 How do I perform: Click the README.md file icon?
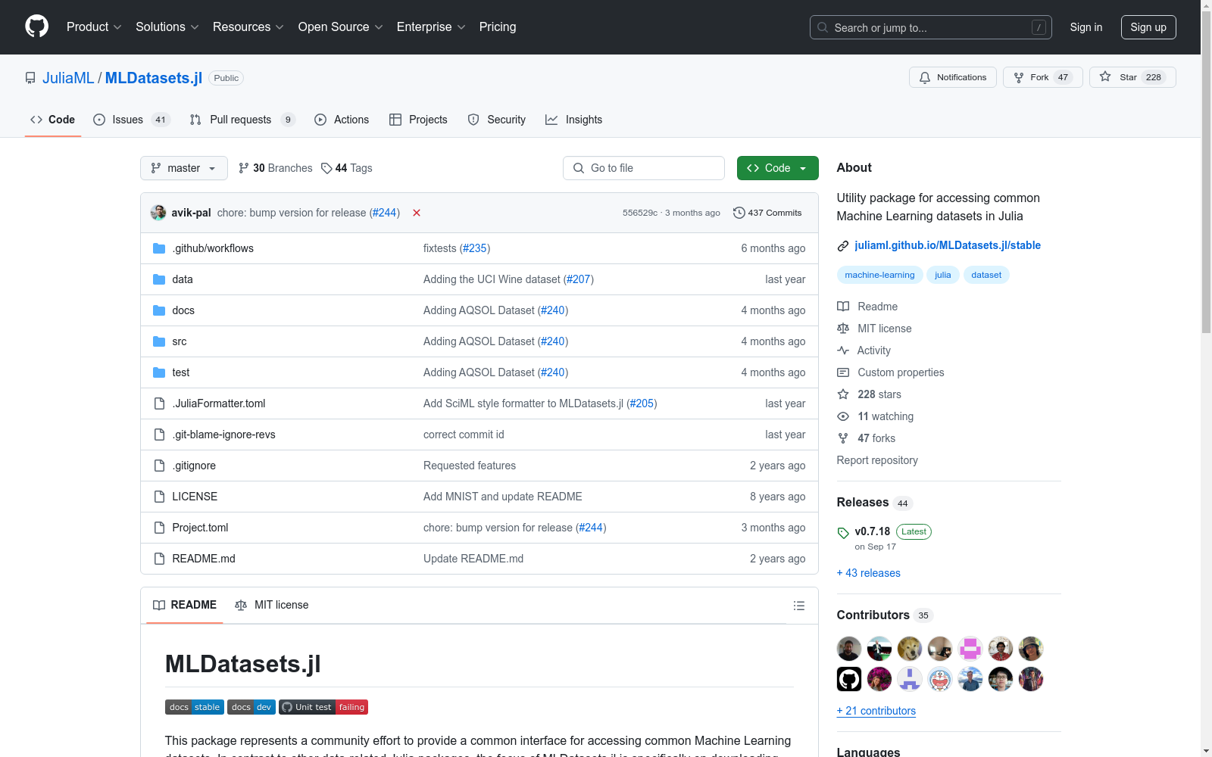(x=159, y=559)
